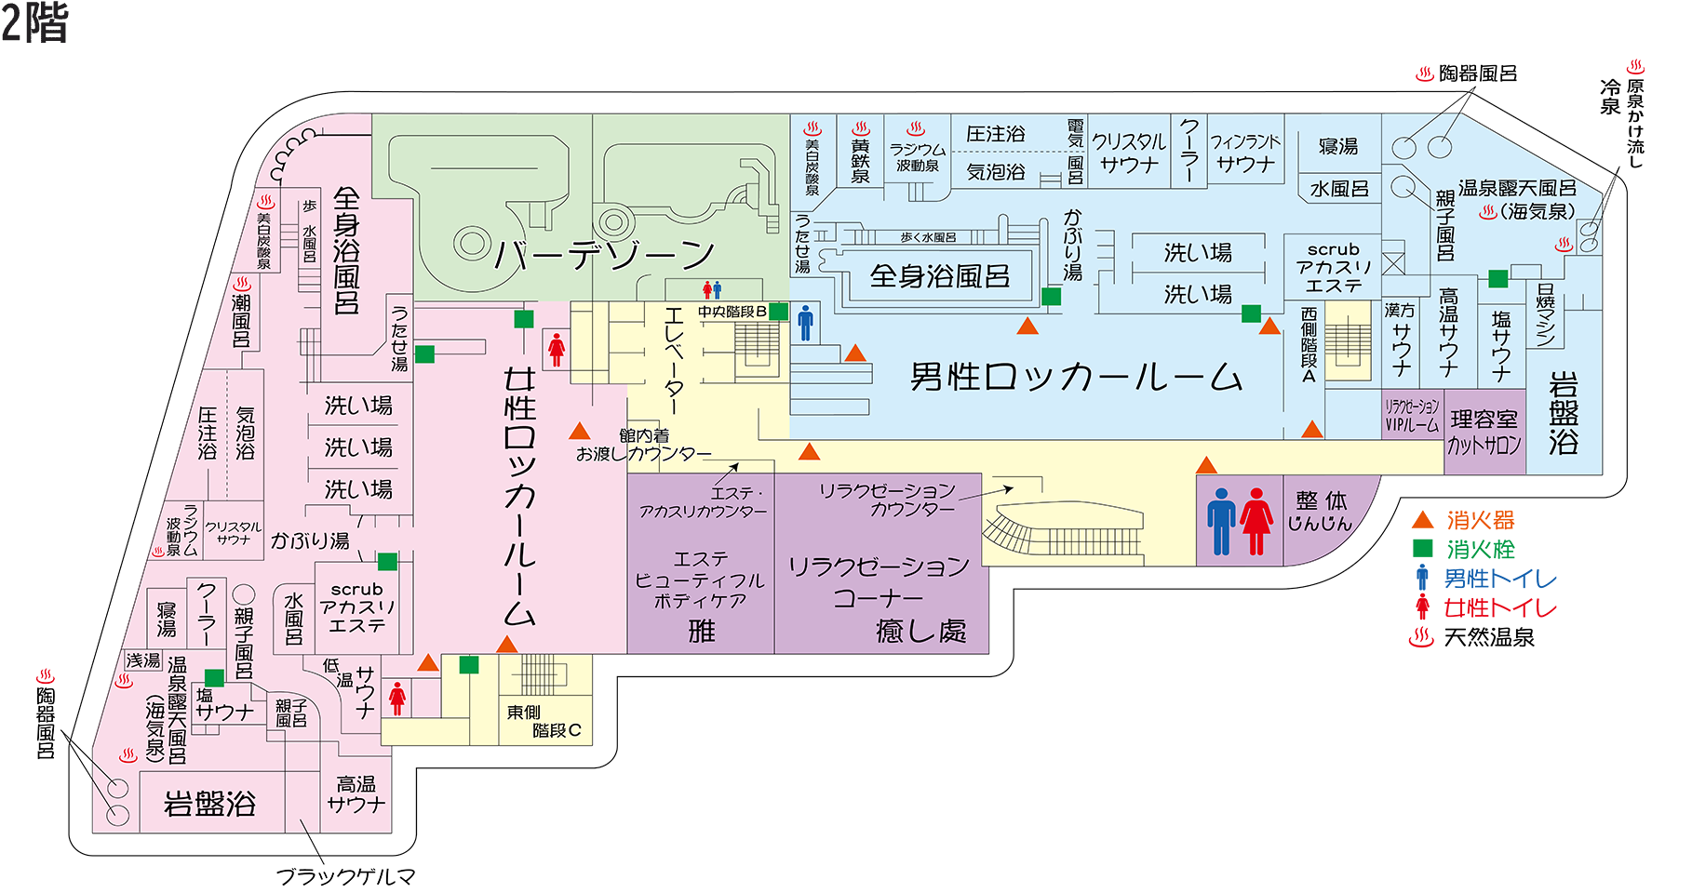
Task: Click the 館内着お渡しカウンター label
Action: coord(643,445)
